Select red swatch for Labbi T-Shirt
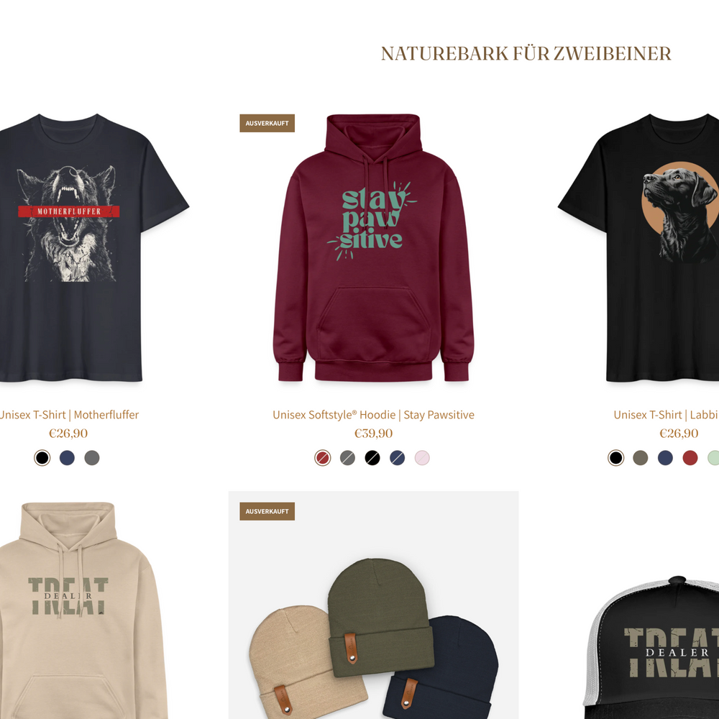The width and height of the screenshot is (719, 719). [x=690, y=457]
